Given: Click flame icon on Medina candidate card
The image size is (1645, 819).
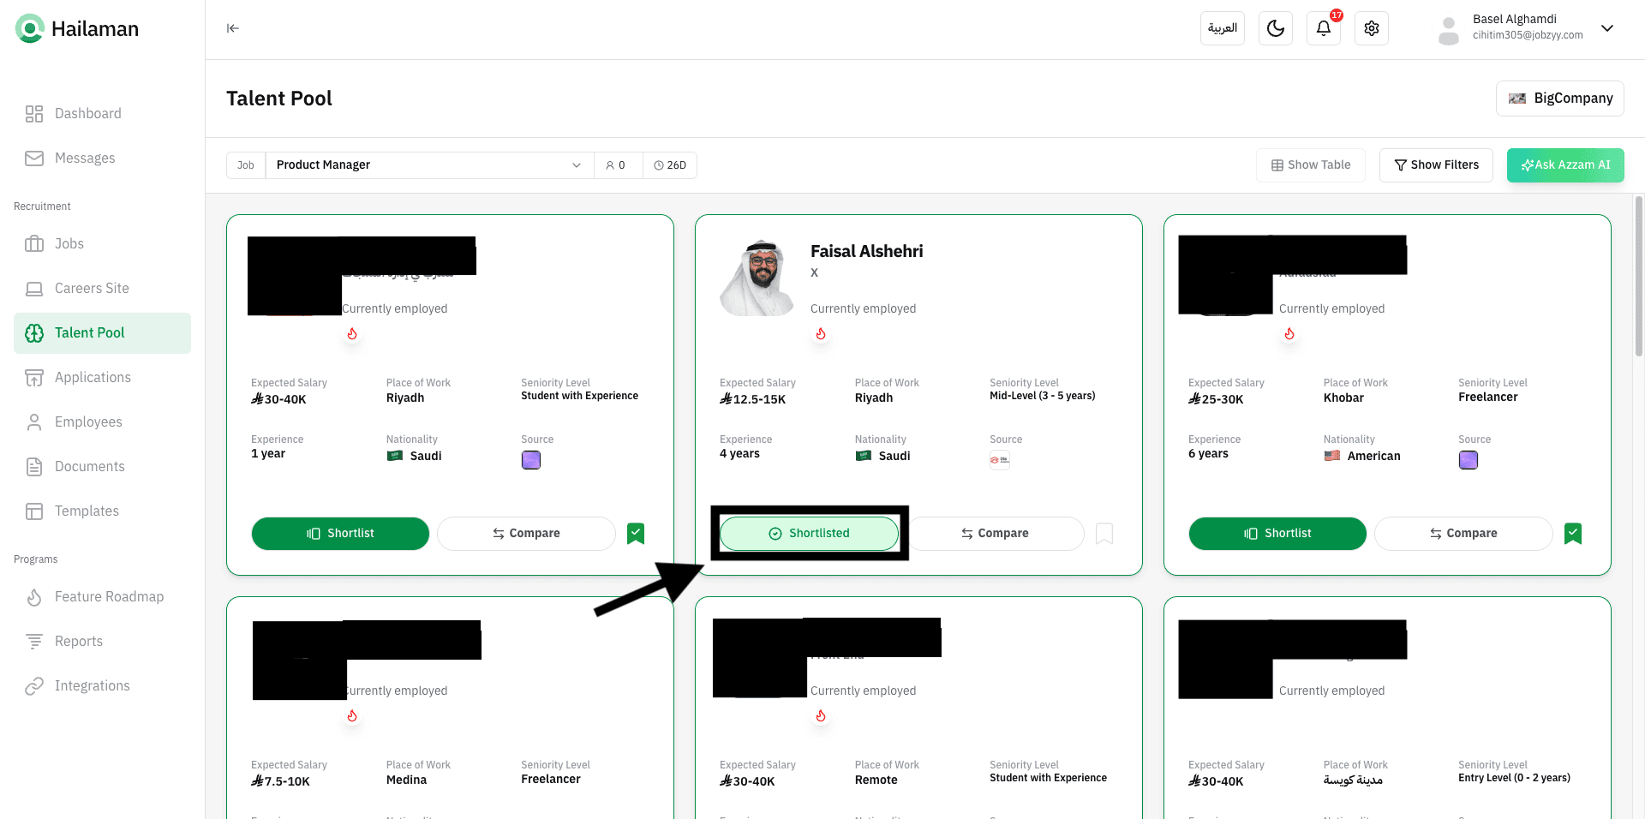Looking at the screenshot, I should click(352, 716).
